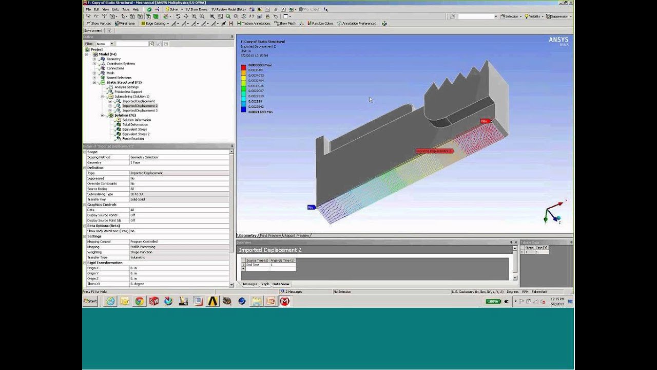Open the viewport layout dropdown
Screen dimensions: 657x370
(287, 16)
